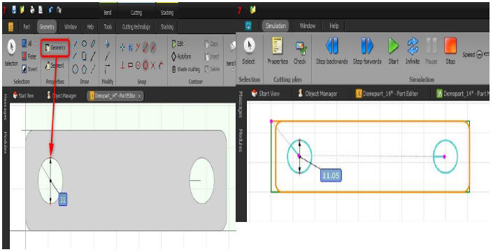Viewport: 493px width, 252px height.
Task: Open the Selection tool dropdown arrow
Action: [x=11, y=70]
